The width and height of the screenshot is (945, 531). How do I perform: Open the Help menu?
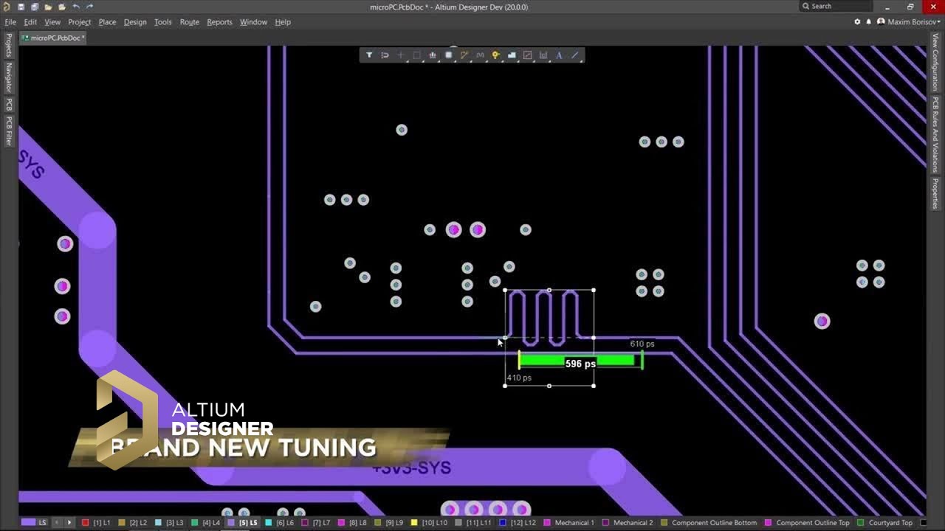coord(283,22)
